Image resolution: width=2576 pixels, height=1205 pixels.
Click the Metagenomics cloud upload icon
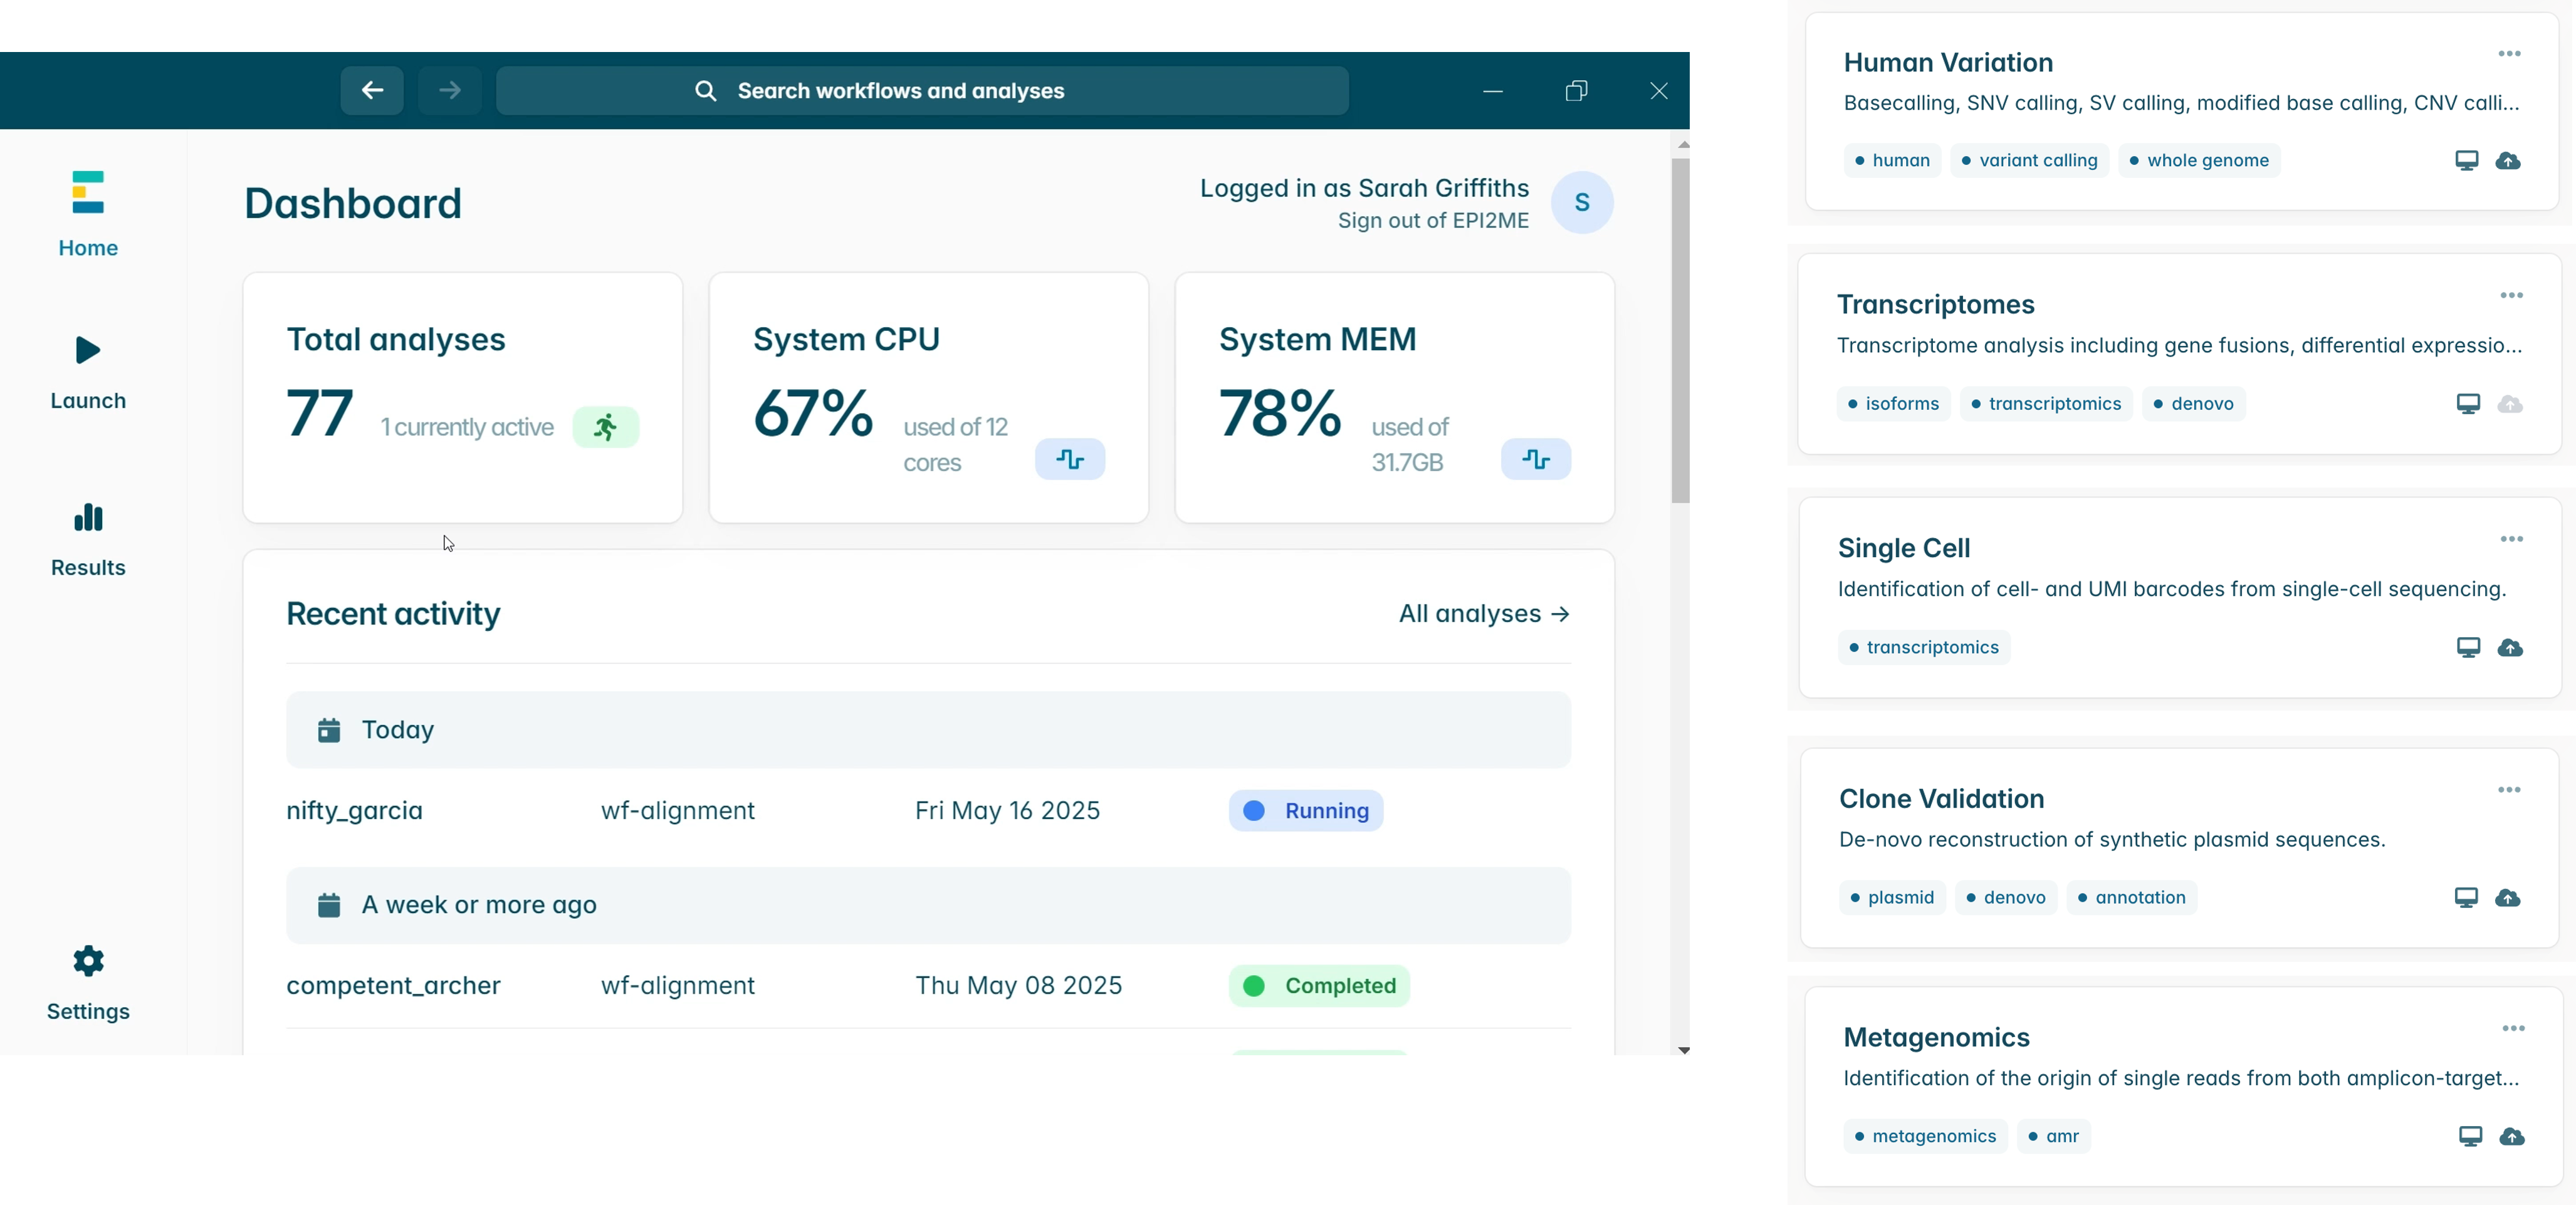click(2511, 1137)
